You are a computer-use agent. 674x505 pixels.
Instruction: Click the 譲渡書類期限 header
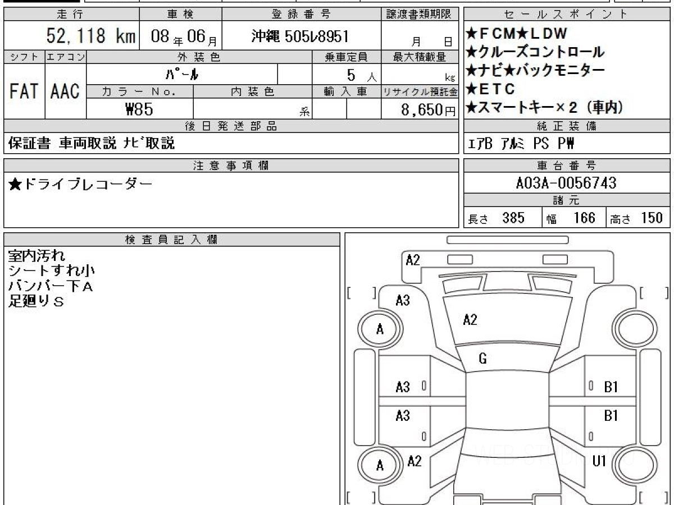point(421,15)
